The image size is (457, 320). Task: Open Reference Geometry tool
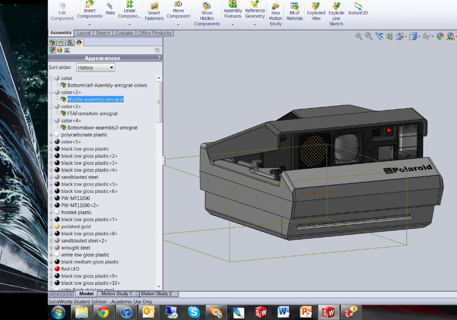[x=255, y=10]
